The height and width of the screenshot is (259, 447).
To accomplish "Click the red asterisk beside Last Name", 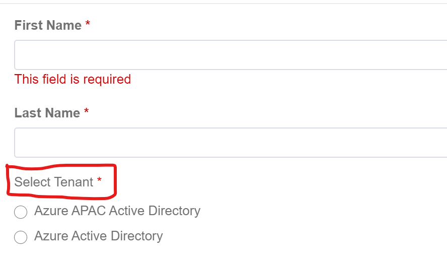I will pyautogui.click(x=87, y=111).
